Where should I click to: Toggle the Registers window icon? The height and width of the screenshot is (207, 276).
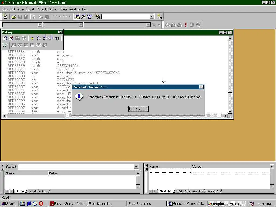click(26, 45)
